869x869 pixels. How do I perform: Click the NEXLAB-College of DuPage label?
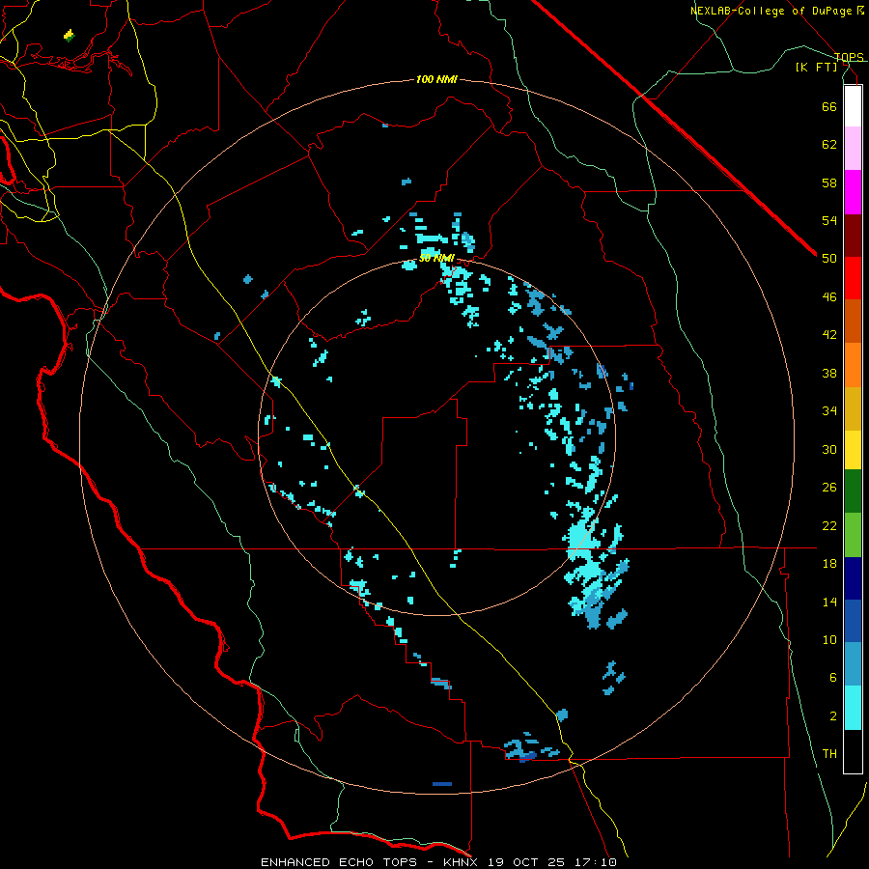[x=772, y=11]
